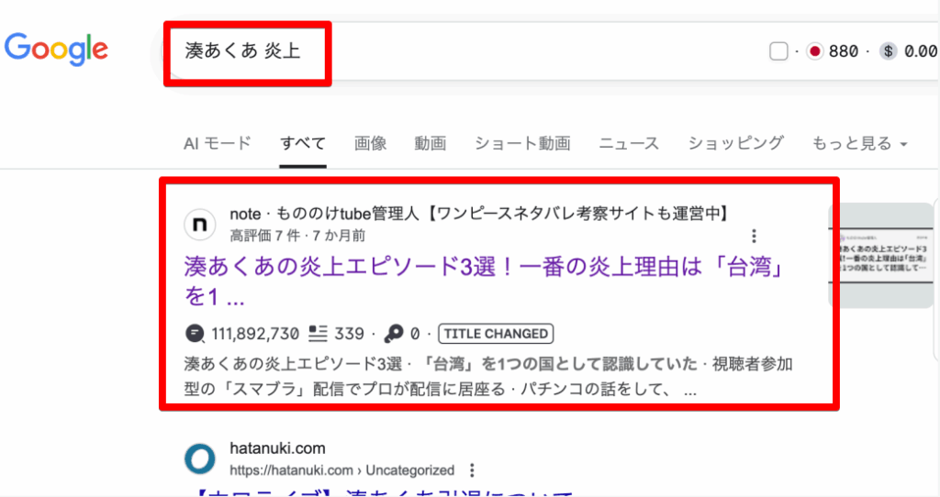Click the Japan flag icon beside 880
The width and height of the screenshot is (940, 497).
[x=813, y=51]
